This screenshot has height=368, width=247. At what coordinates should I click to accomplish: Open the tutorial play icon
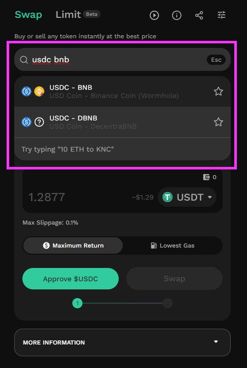pos(154,15)
